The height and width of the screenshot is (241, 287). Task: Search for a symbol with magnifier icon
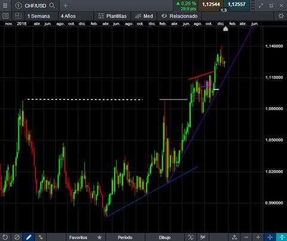pos(52,5)
